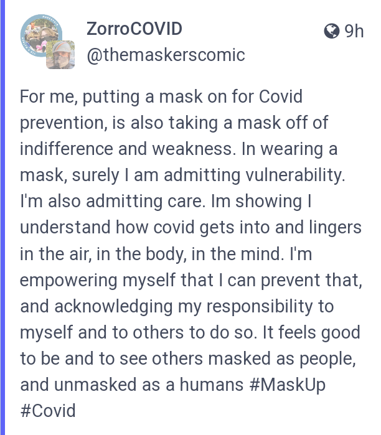Viewport: 381px width, 435px height.
Task: Click the line starting "to be and to see others"
Action: (x=188, y=358)
